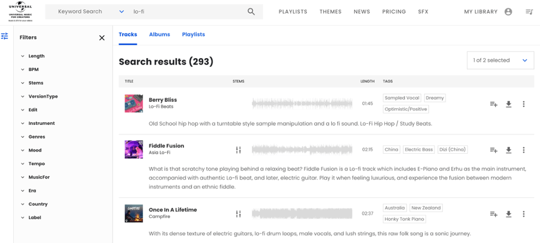Seek within the Fiddle Fusion waveform
540x243 pixels.
click(x=302, y=150)
